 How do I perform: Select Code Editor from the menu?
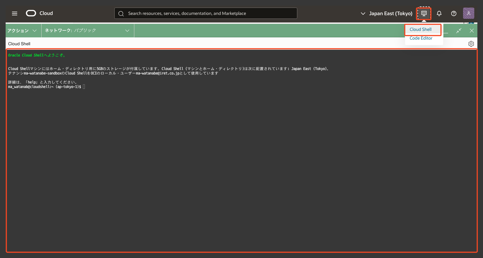(x=421, y=38)
